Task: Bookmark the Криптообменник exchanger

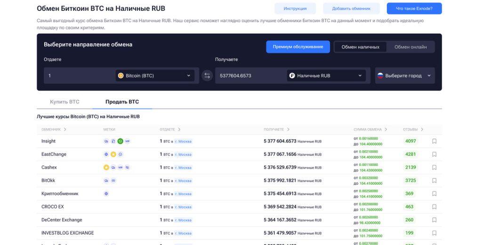Action: coord(434,194)
